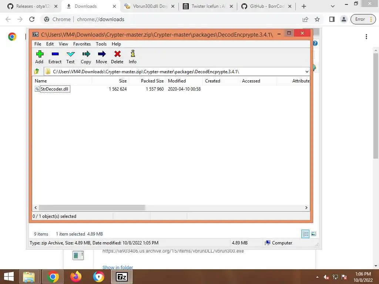Click the horizontal scrollbar thumb in 7-Zip

coord(92,208)
